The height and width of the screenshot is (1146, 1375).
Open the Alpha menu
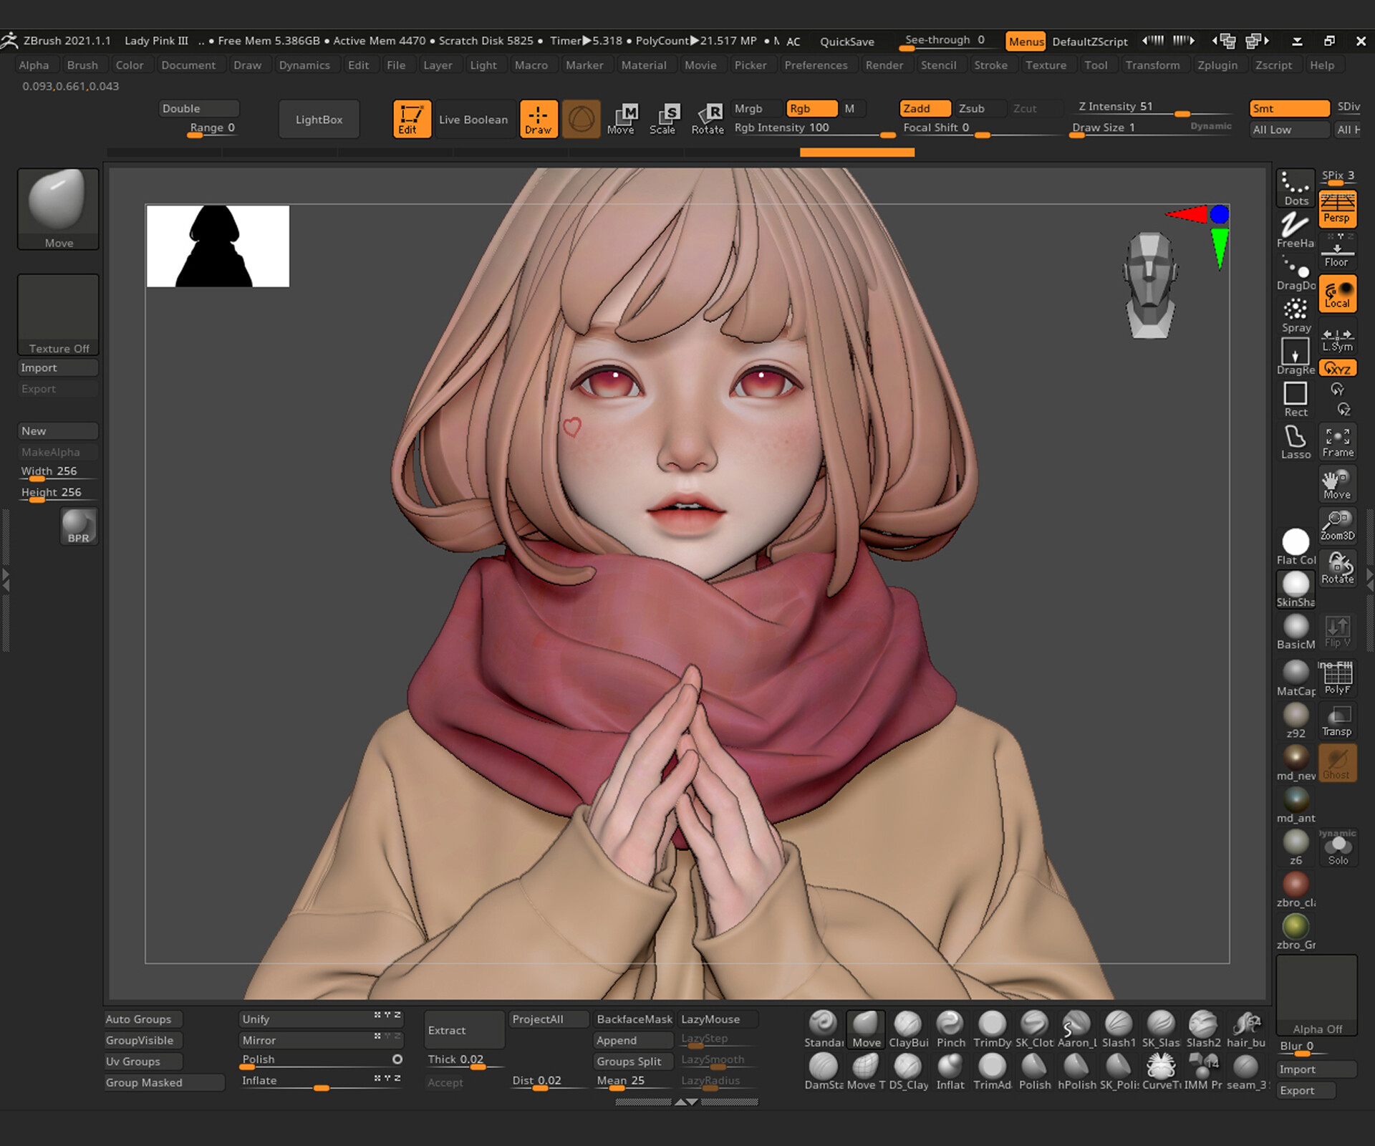[34, 65]
